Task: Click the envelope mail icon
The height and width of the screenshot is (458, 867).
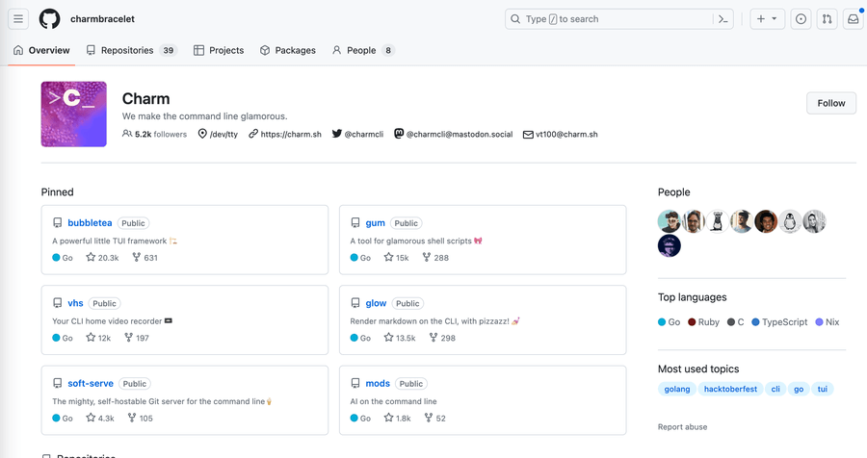Action: pos(528,135)
